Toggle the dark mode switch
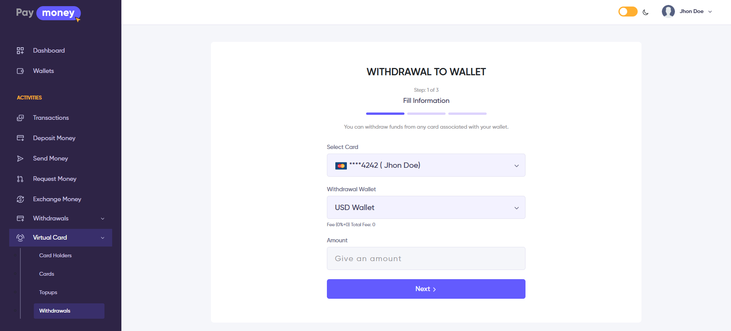This screenshot has height=331, width=731. 628,12
